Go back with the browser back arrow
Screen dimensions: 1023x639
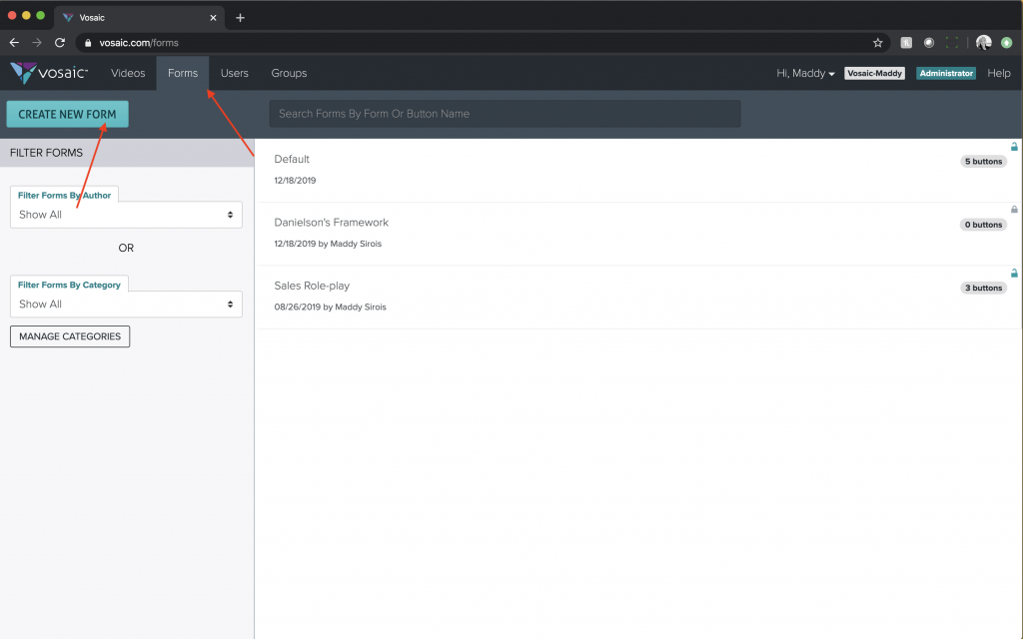click(14, 43)
